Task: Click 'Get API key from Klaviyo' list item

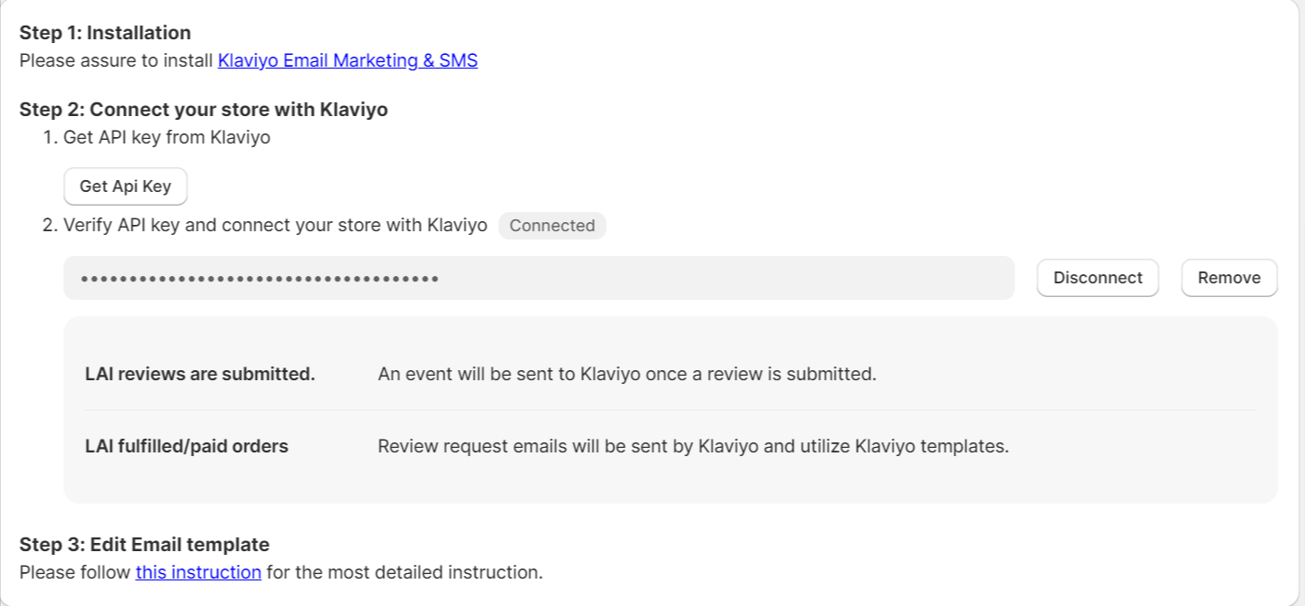Action: [x=166, y=138]
